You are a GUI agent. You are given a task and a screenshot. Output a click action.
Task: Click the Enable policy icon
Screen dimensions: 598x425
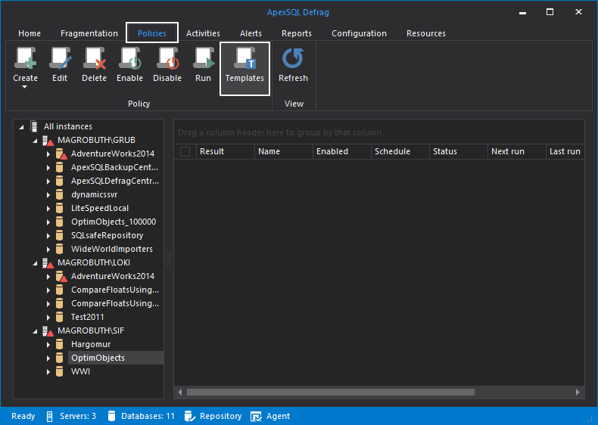130,58
